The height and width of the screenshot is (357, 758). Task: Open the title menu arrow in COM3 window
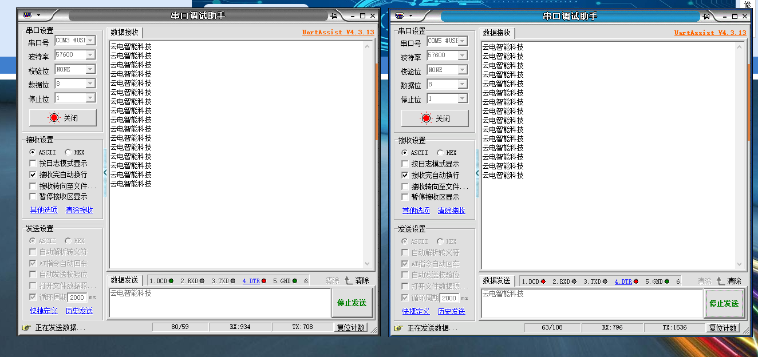[38, 15]
